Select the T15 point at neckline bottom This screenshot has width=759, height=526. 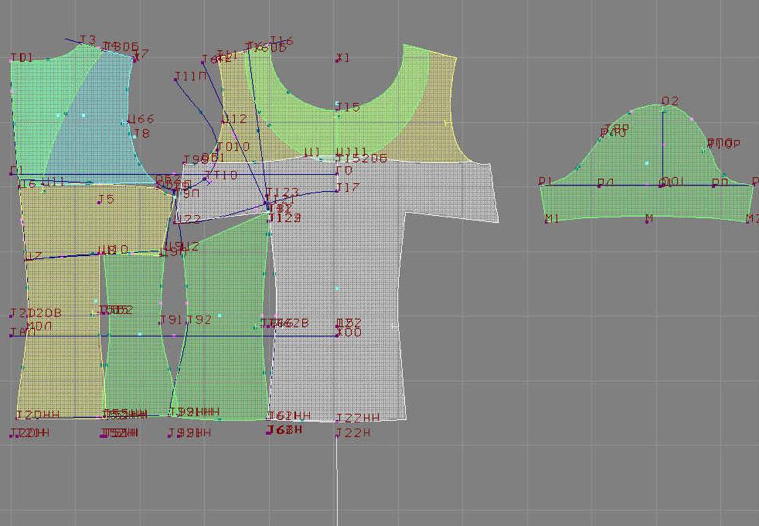tap(349, 107)
